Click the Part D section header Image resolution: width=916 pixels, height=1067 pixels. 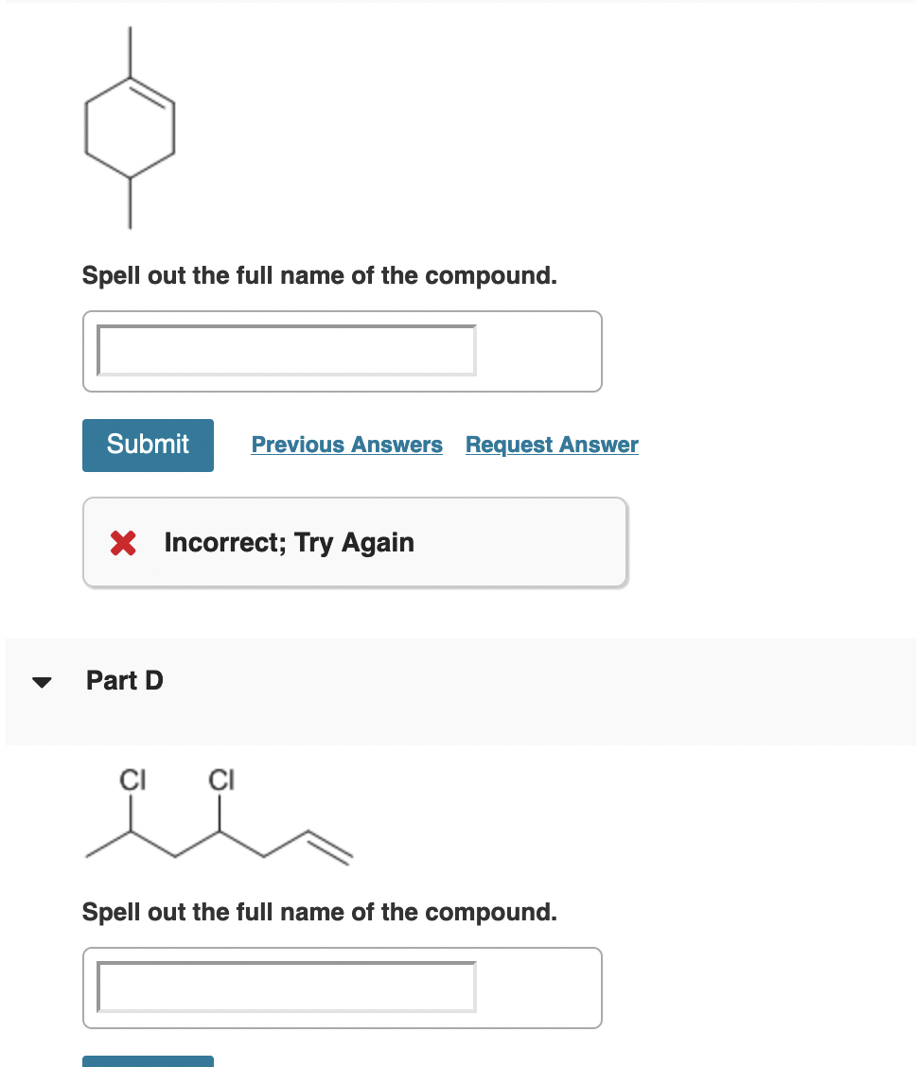coord(125,680)
